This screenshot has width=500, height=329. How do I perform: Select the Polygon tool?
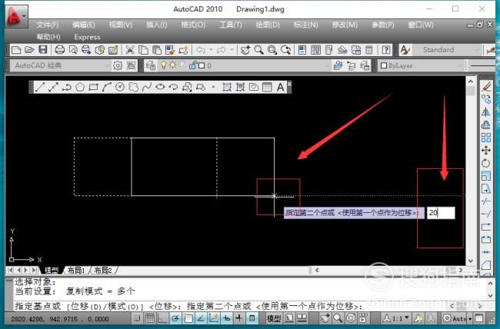(x=80, y=87)
